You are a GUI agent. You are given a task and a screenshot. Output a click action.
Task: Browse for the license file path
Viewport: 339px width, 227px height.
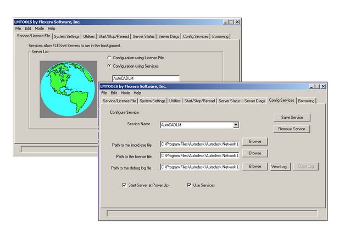[254, 153]
